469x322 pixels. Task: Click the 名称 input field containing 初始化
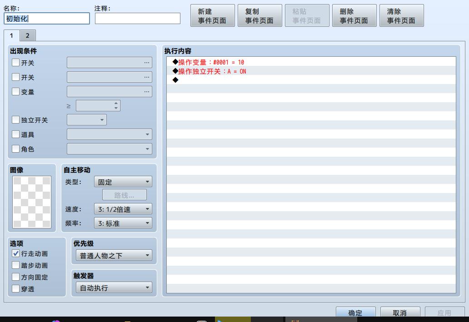[47, 19]
